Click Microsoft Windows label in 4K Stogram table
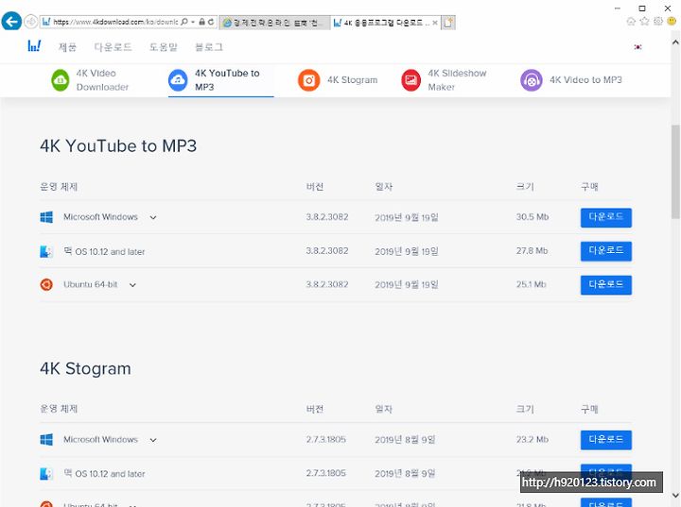The width and height of the screenshot is (681, 507). (x=100, y=439)
